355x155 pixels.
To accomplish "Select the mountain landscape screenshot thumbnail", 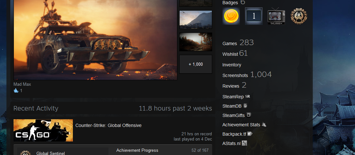I will [196, 20].
